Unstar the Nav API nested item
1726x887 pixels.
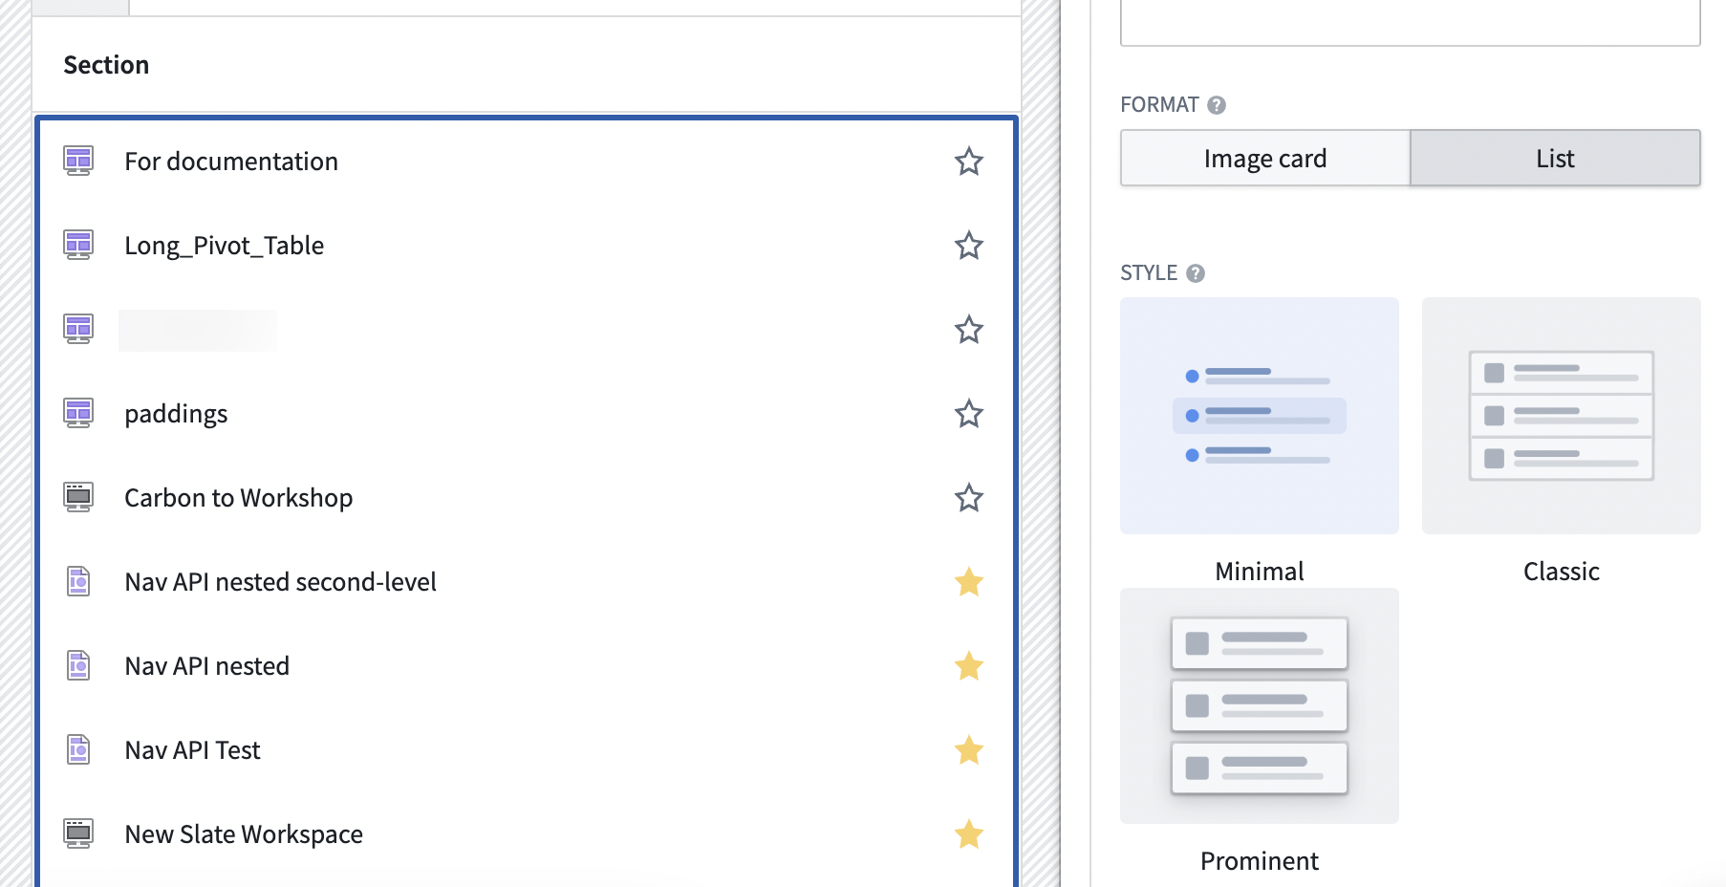click(968, 666)
